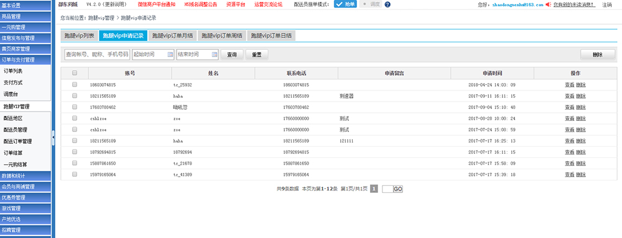Click the 查询 search button
The height and width of the screenshot is (238, 622).
point(231,55)
